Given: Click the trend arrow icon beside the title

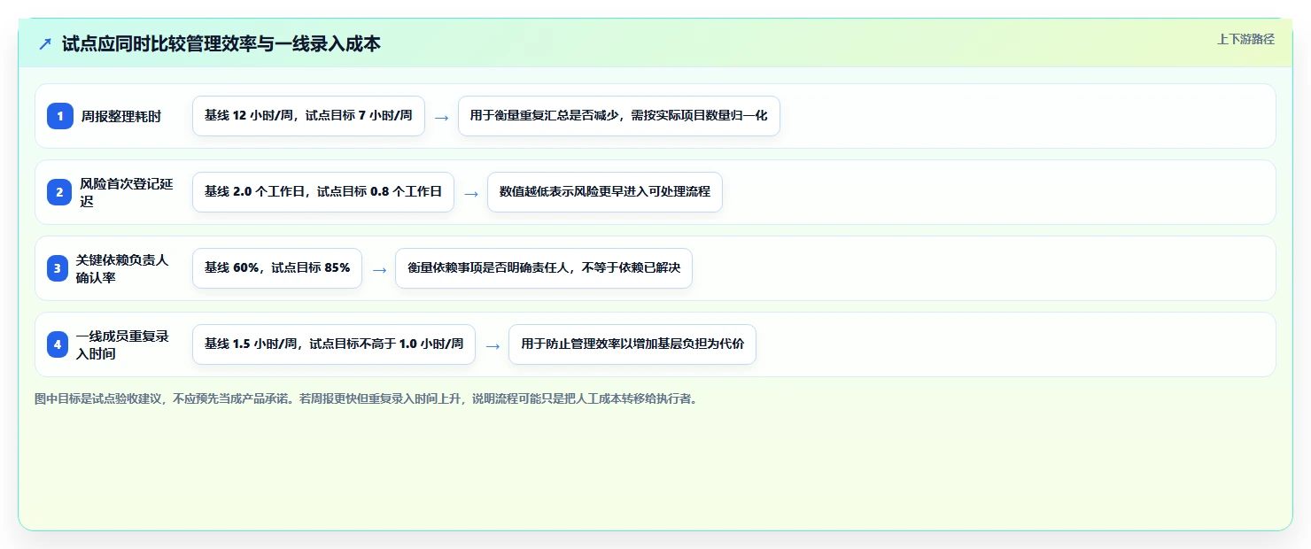Looking at the screenshot, I should coord(45,44).
